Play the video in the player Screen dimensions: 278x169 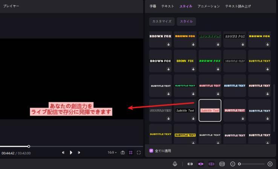pos(71,152)
